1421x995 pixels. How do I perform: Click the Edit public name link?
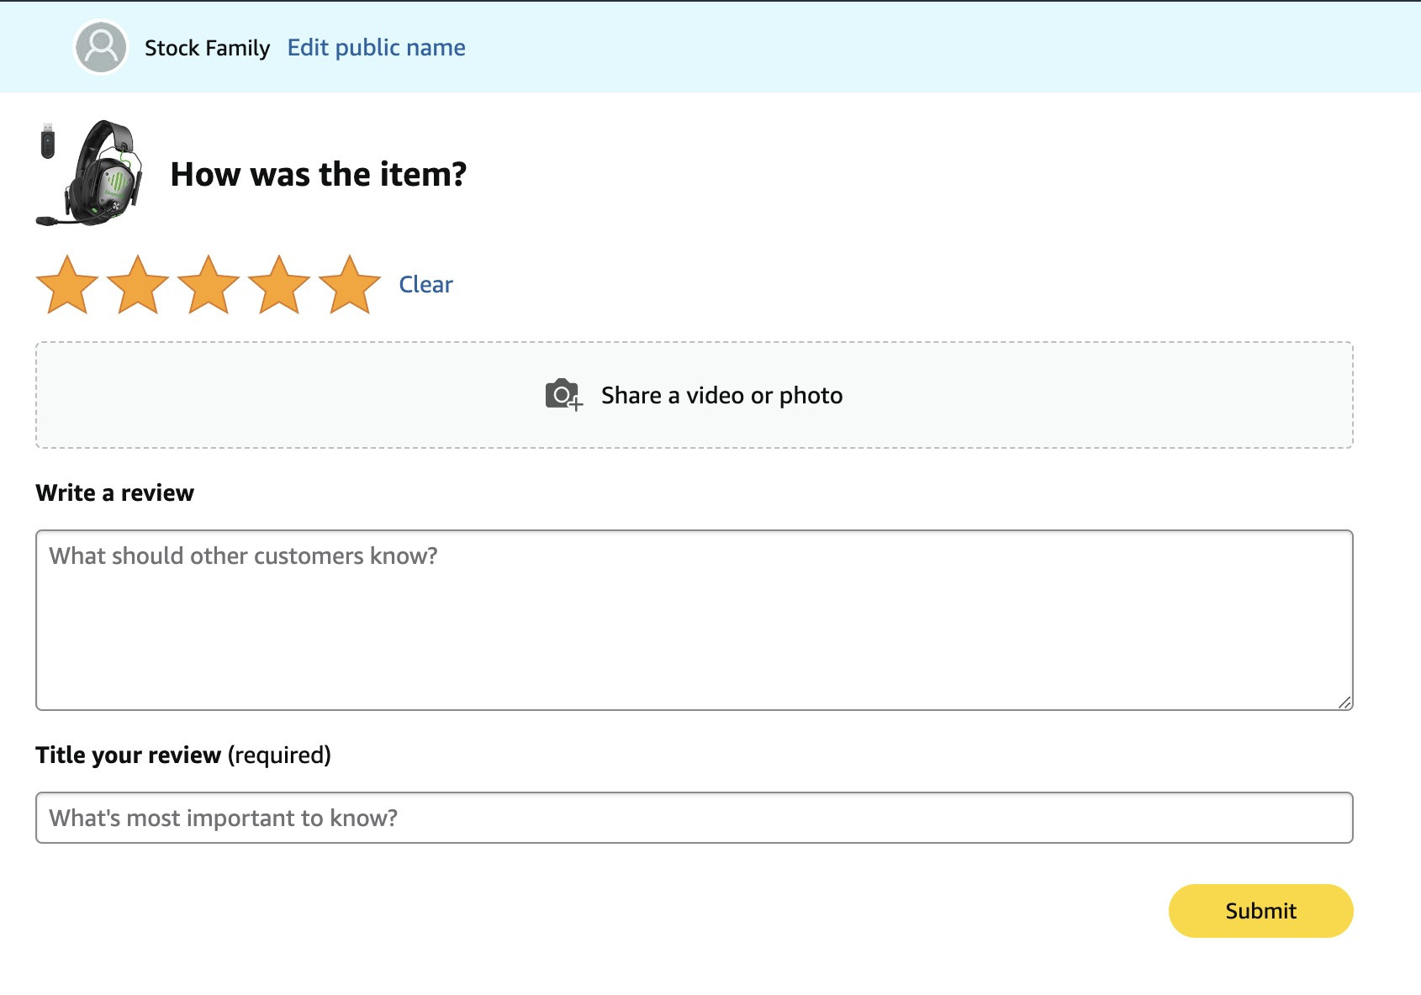tap(376, 48)
